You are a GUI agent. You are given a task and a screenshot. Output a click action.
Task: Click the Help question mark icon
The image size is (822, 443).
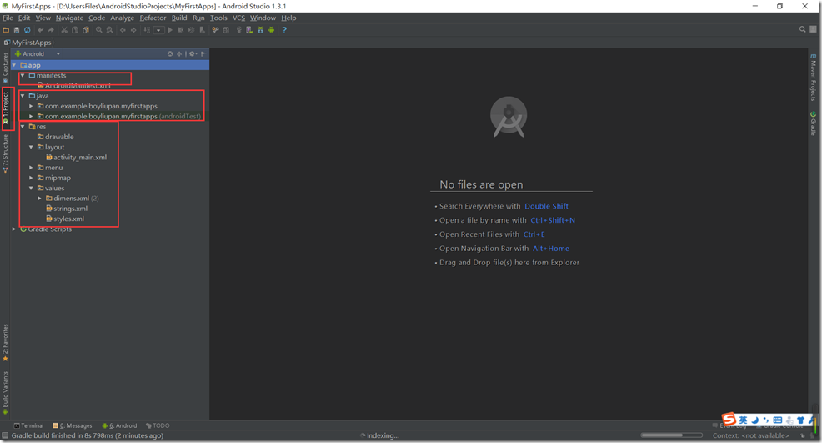(x=284, y=30)
